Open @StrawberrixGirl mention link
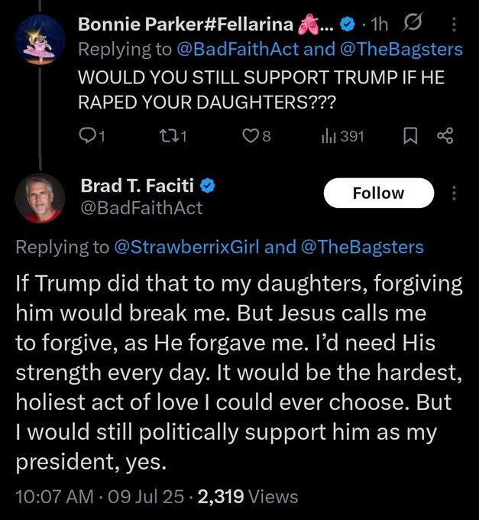Viewport: 479px width, 520px height. (x=187, y=246)
